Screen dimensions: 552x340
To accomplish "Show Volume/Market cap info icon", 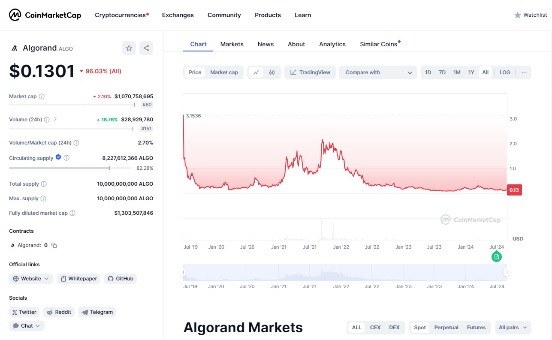I will pos(76,143).
